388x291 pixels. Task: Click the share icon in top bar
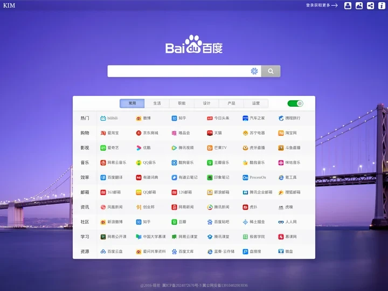[x=370, y=5]
